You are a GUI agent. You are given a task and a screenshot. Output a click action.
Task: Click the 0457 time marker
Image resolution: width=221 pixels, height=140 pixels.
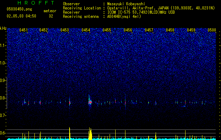point(149,30)
